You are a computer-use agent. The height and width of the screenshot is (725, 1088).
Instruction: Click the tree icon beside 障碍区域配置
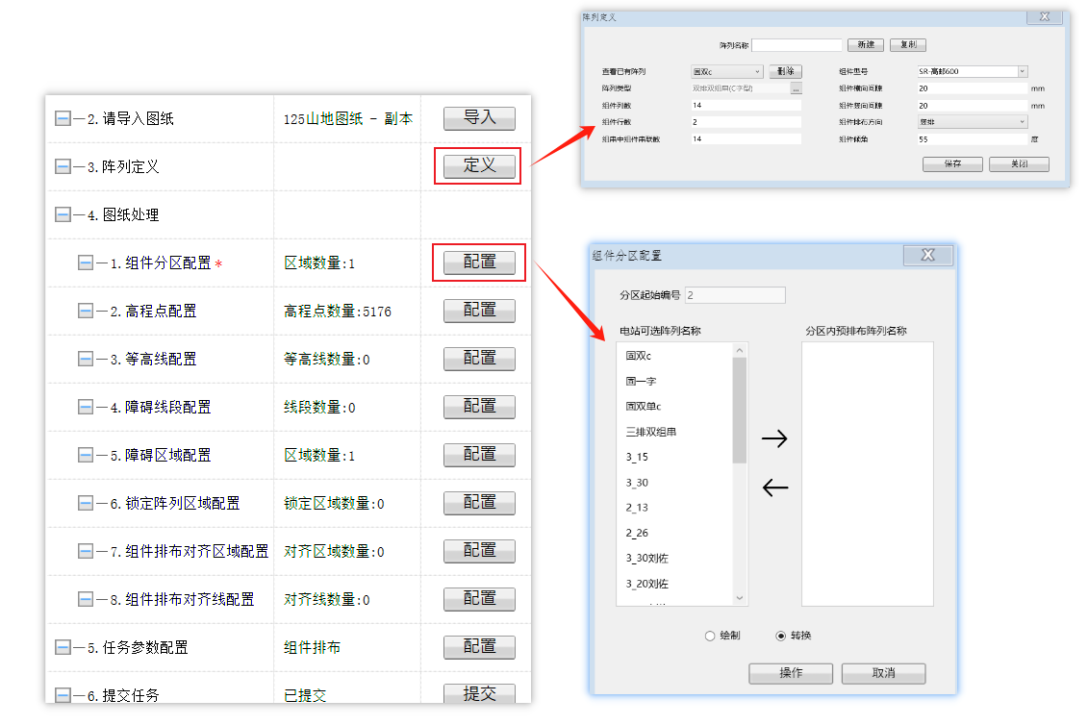[x=86, y=456]
